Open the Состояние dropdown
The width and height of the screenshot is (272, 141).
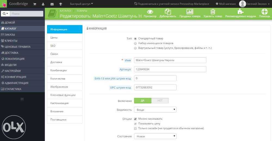155,136
